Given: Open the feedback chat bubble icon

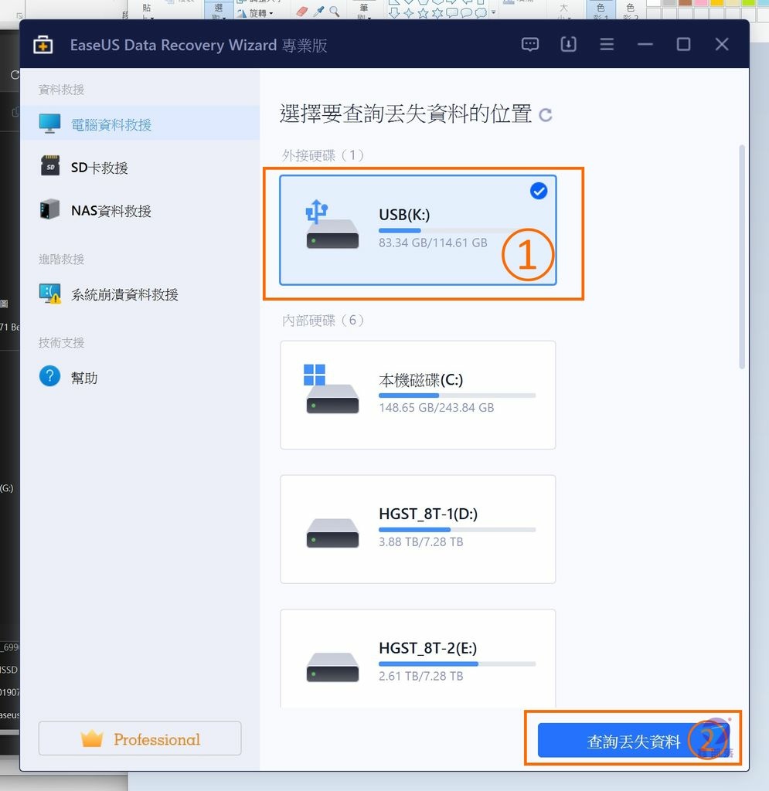Looking at the screenshot, I should pyautogui.click(x=530, y=44).
